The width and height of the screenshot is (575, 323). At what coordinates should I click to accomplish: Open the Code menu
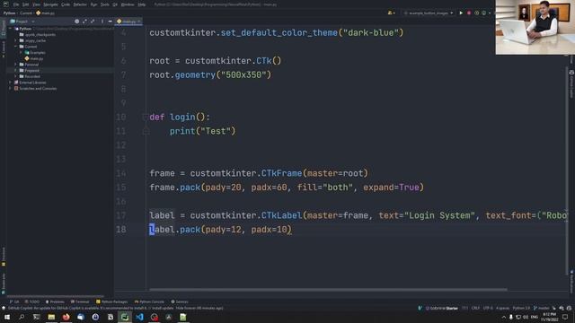click(x=66, y=4)
